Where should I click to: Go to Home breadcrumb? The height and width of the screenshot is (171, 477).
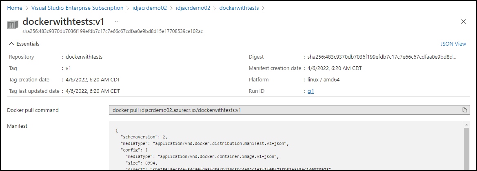coord(15,8)
